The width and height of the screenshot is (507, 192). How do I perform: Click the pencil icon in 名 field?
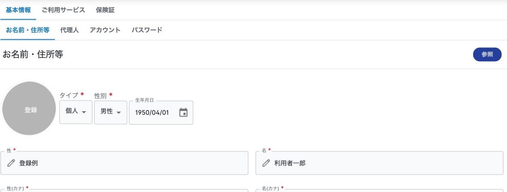coord(266,163)
